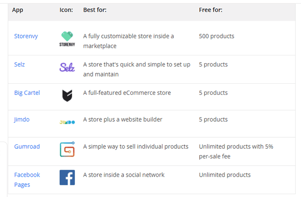Click "A store plus a website builder" description

tap(123, 119)
